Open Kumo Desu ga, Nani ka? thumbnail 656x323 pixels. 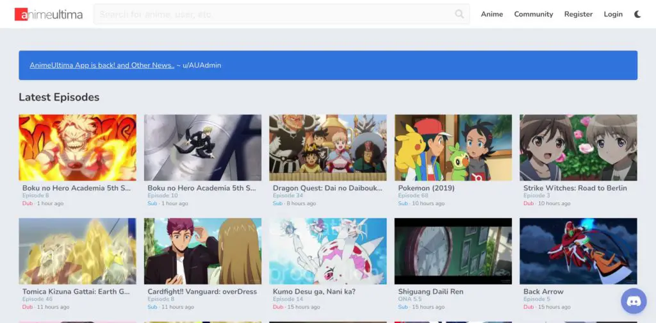point(328,251)
